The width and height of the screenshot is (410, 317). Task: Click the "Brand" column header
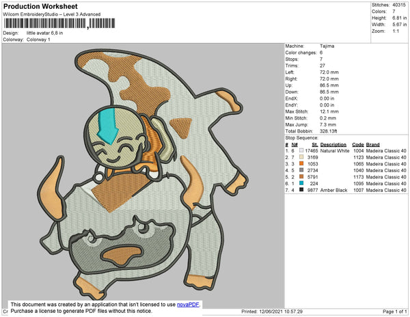pyautogui.click(x=373, y=145)
